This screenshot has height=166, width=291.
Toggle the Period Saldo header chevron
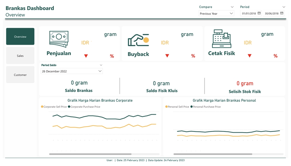click(101, 65)
